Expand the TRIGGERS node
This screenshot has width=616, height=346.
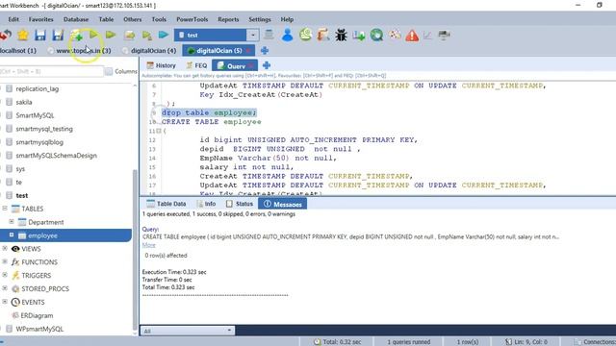click(x=5, y=275)
